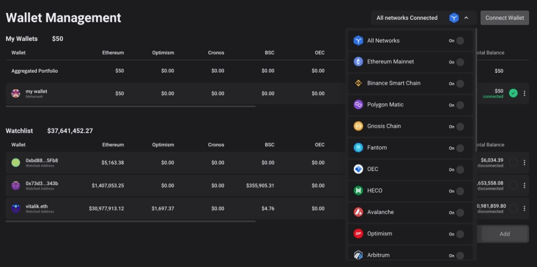The image size is (537, 267).
Task: Toggle the HECO network switch
Action: tap(460, 191)
